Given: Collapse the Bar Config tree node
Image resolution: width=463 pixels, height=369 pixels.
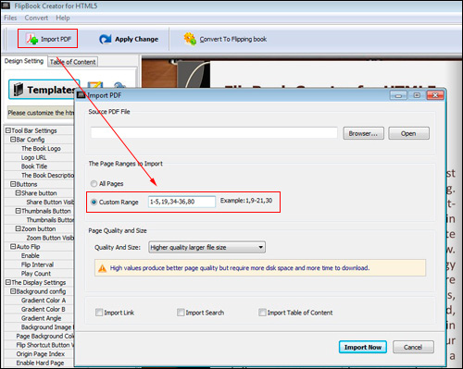Looking at the screenshot, I should (13, 140).
